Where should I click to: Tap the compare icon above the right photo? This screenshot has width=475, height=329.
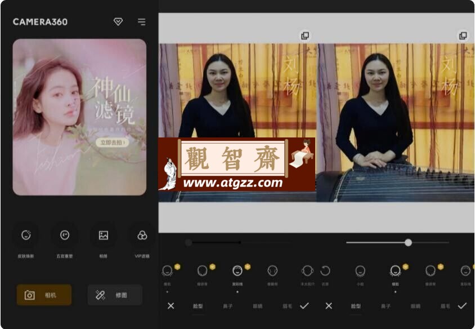pyautogui.click(x=463, y=35)
